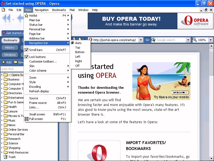The width and height of the screenshot is (214, 161).
Task: Click the History panel button
Action: [10, 47]
